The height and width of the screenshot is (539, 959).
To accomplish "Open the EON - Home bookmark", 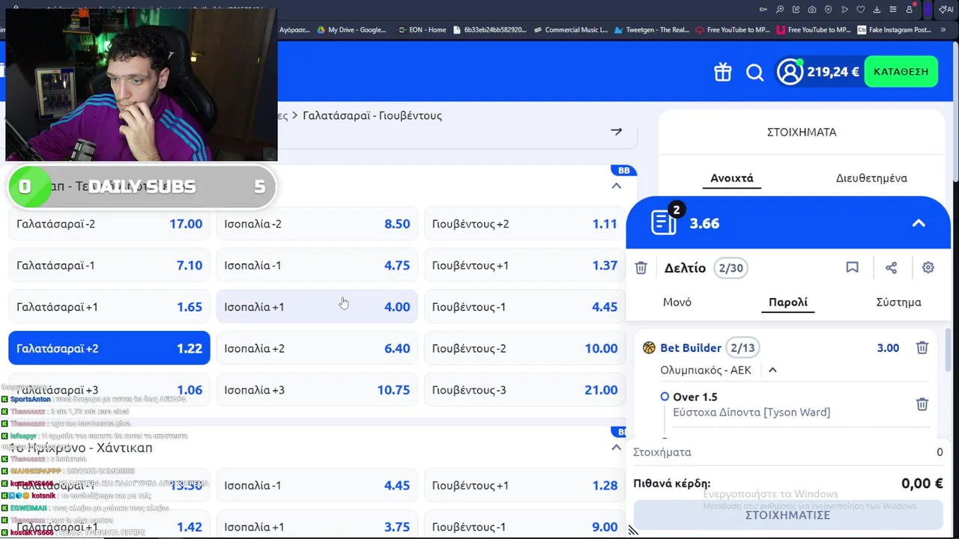I will (422, 30).
